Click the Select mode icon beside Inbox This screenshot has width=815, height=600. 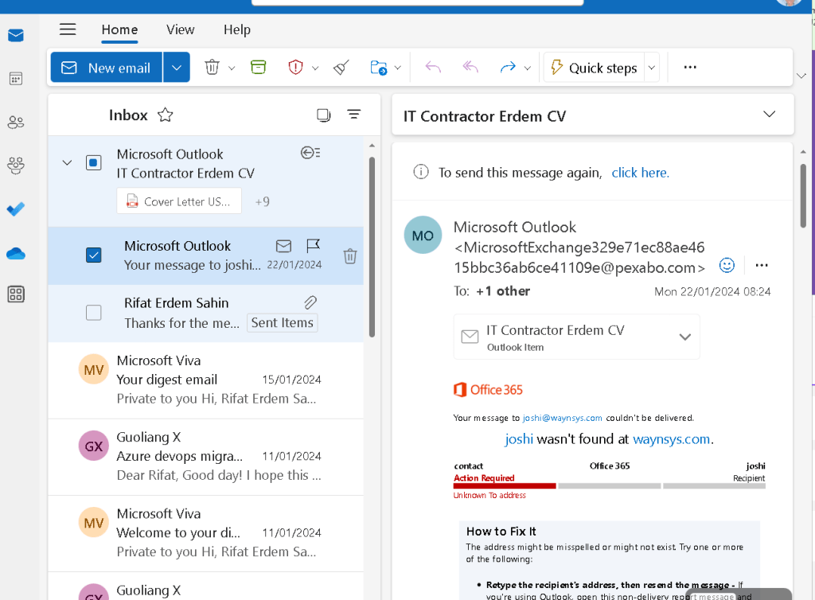323,115
